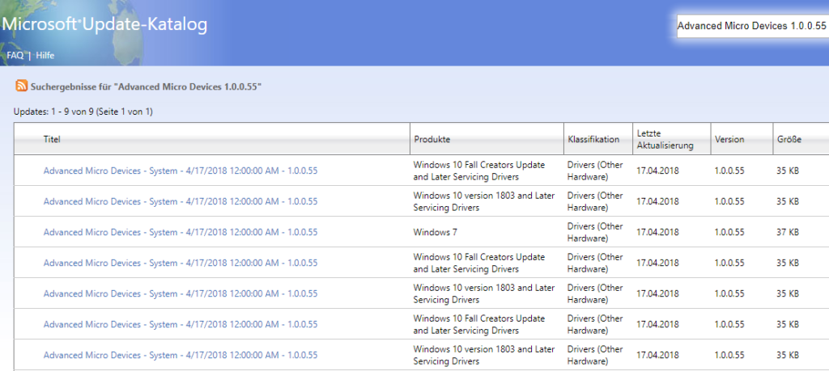Sort by Letzte Aktualisierung column header

click(665, 140)
